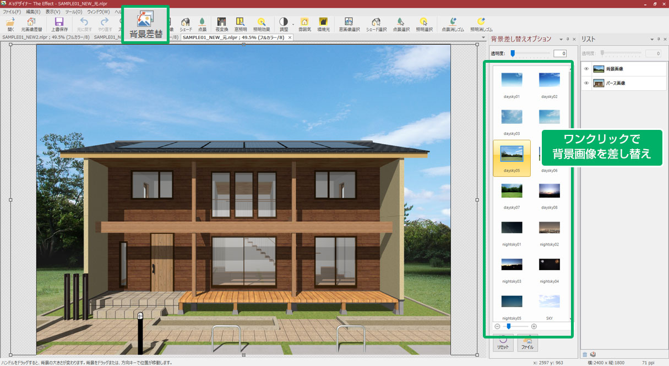The width and height of the screenshot is (669, 366).
Task: Click the 上書保存 overwrite save icon
Action: point(59,24)
